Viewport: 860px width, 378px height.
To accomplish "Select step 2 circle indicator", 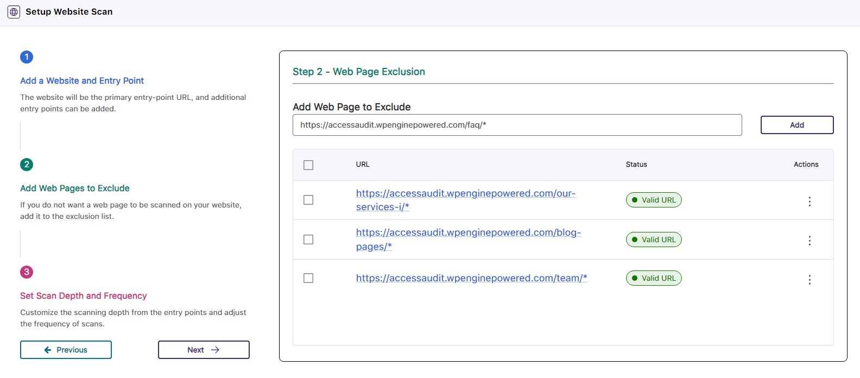I will 27,165.
